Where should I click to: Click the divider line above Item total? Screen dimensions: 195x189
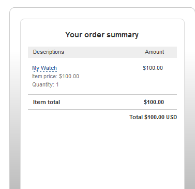click(x=102, y=94)
